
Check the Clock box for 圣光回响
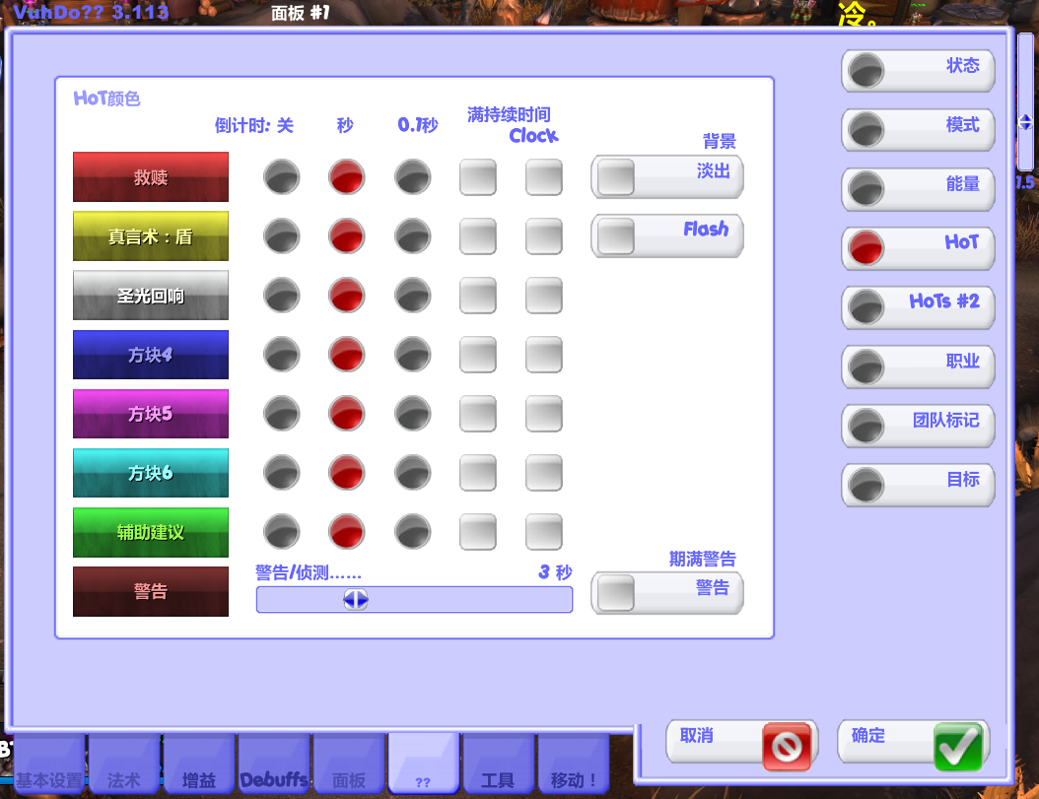click(543, 296)
